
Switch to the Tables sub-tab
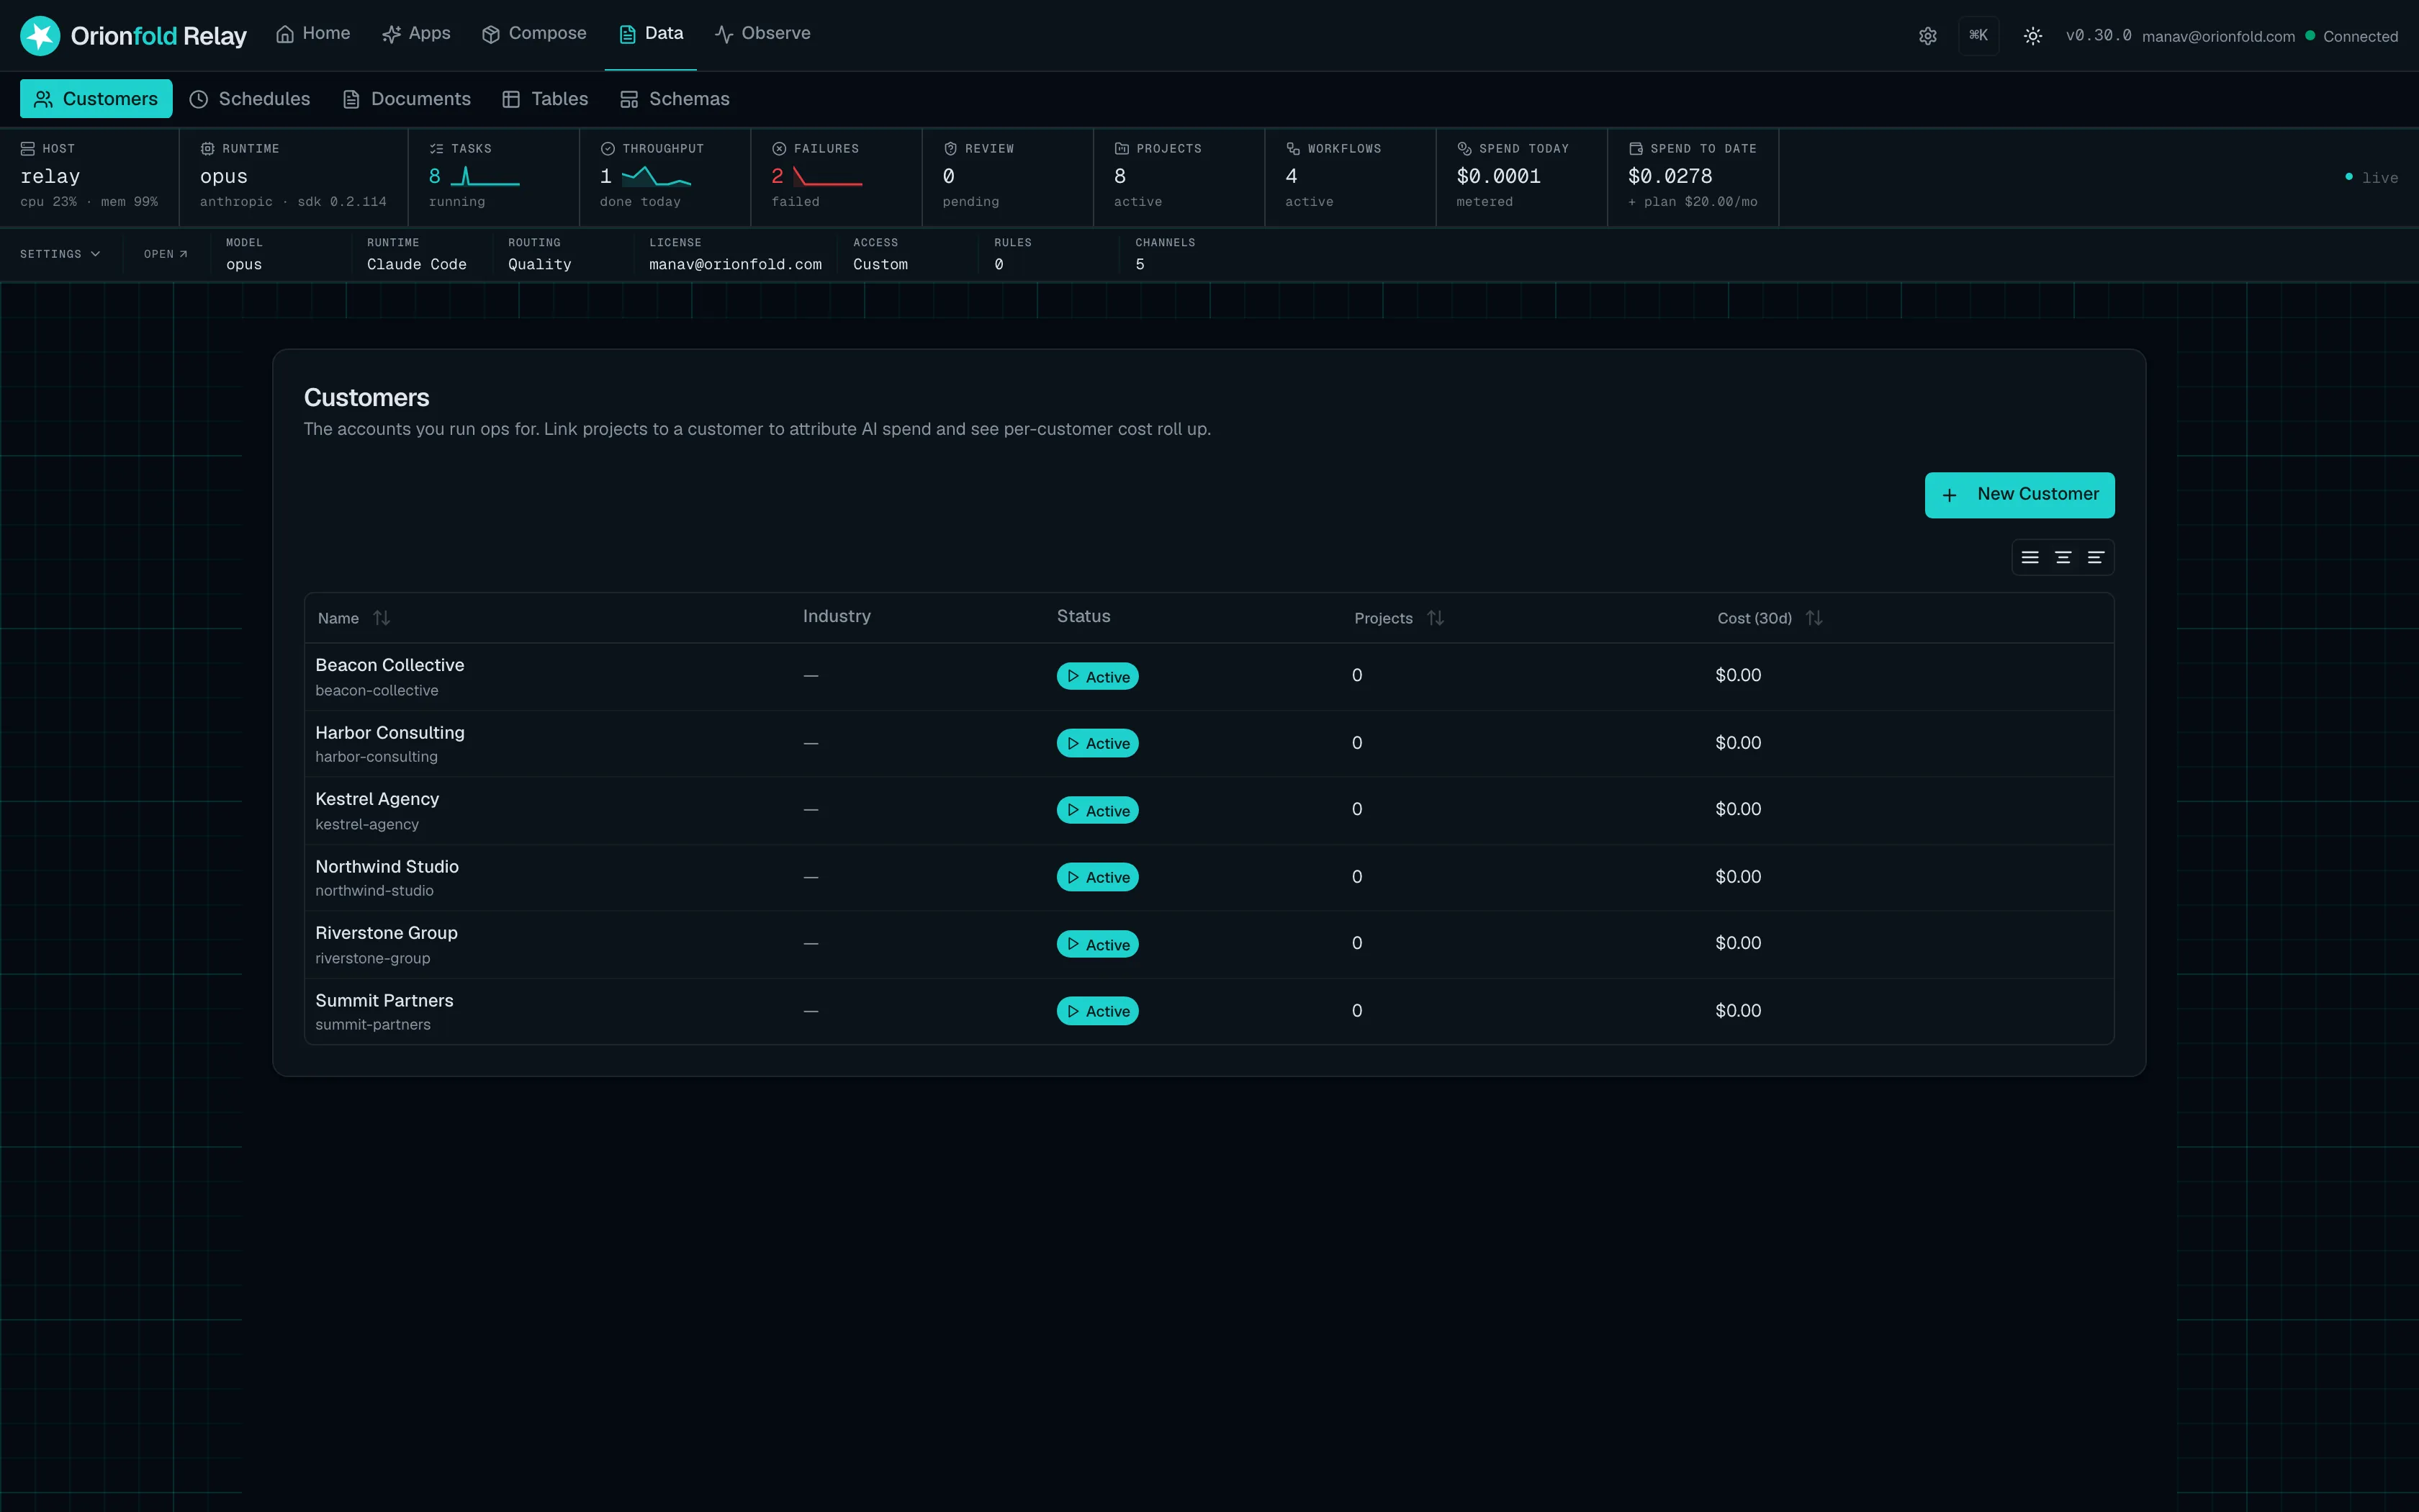(546, 99)
